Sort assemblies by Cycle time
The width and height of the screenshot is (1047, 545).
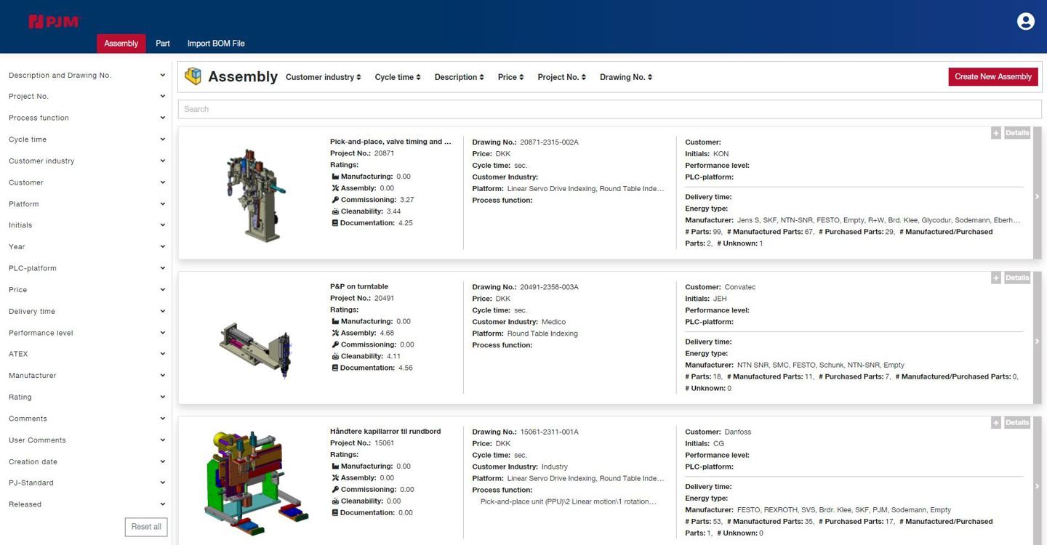point(397,77)
